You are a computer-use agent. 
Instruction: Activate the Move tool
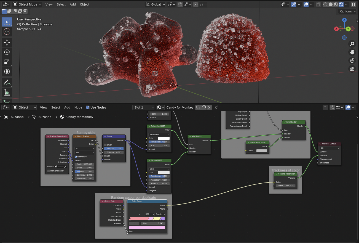click(x=7, y=42)
